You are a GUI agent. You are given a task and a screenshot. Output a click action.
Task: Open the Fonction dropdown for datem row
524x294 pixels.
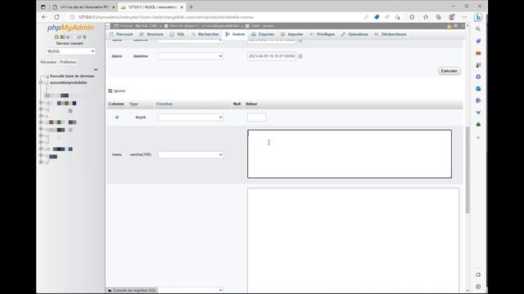click(191, 56)
